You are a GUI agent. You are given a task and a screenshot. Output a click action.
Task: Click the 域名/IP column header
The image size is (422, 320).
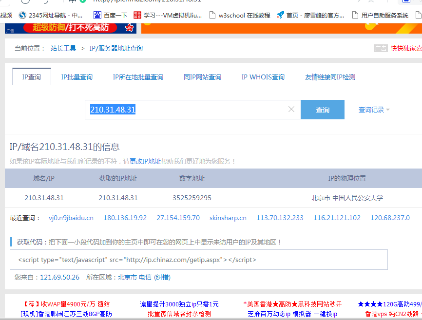44,178
